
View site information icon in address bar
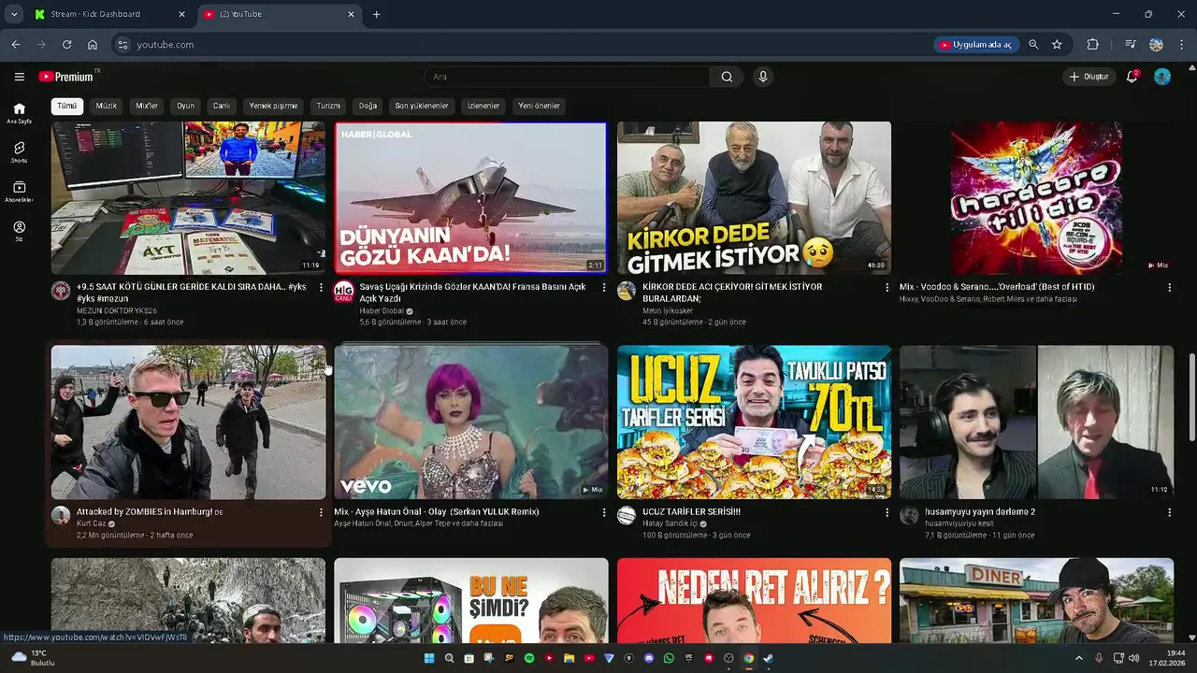pyautogui.click(x=122, y=44)
